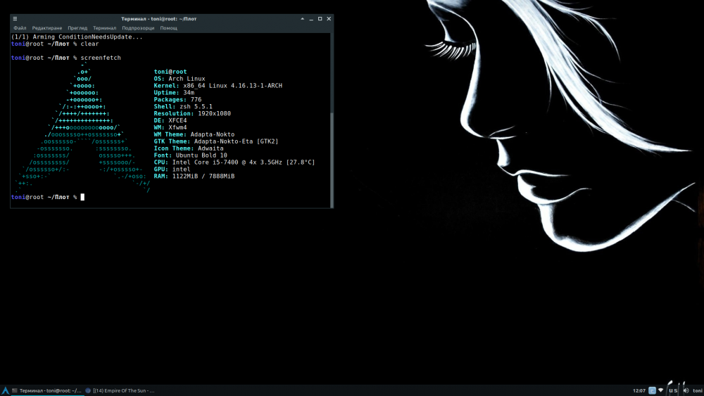Open the blue tray application icon
This screenshot has height=396, width=704.
coord(652,390)
